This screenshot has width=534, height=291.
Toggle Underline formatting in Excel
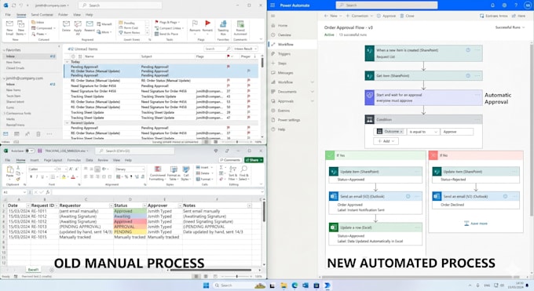42,176
